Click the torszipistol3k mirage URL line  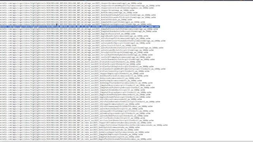coord(74,52)
